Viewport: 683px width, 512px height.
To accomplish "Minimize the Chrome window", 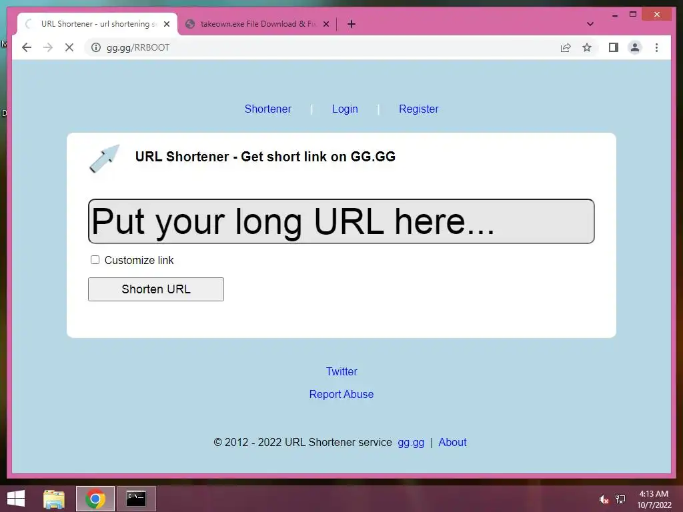I will [x=614, y=15].
